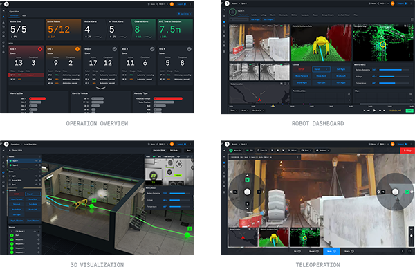Click the app logo in Operation Overview
This screenshot has width=415, height=267.
(6, 4)
